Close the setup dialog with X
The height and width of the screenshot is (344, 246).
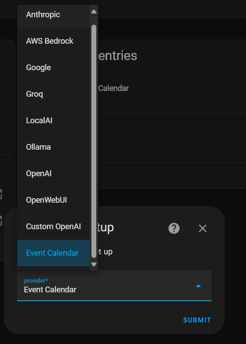[x=203, y=228]
